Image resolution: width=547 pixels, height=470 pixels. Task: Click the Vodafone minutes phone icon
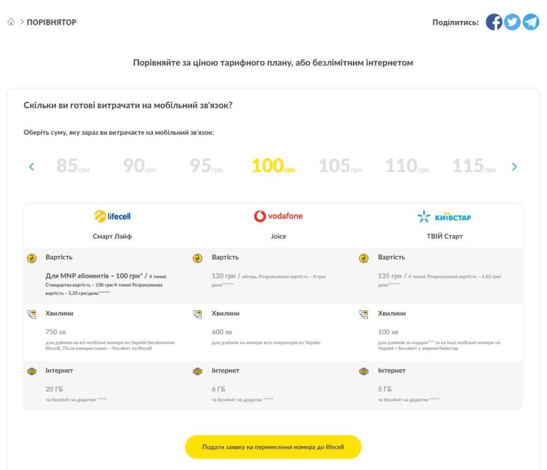pyautogui.click(x=198, y=314)
